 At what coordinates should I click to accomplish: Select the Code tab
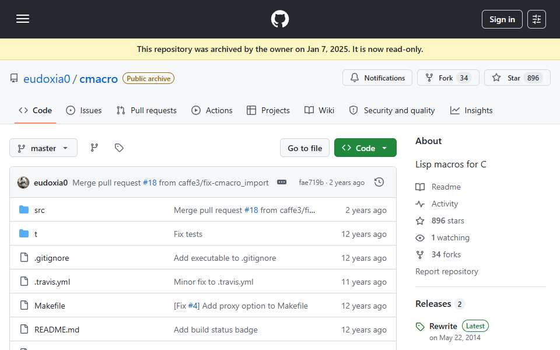coord(35,110)
